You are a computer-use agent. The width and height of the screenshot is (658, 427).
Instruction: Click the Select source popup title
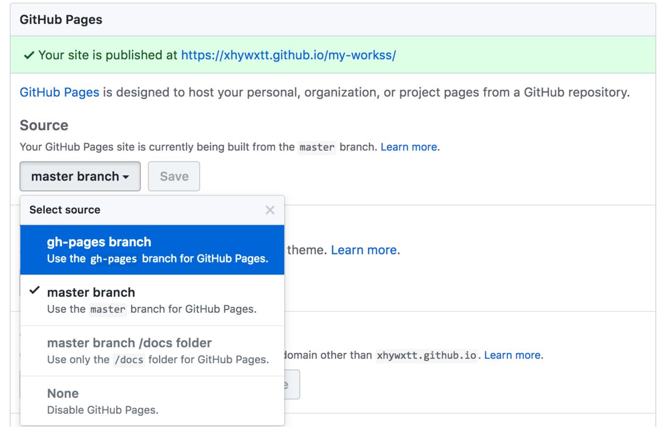point(65,210)
